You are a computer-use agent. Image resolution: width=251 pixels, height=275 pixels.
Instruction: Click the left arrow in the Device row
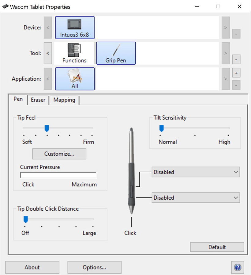coord(48,28)
